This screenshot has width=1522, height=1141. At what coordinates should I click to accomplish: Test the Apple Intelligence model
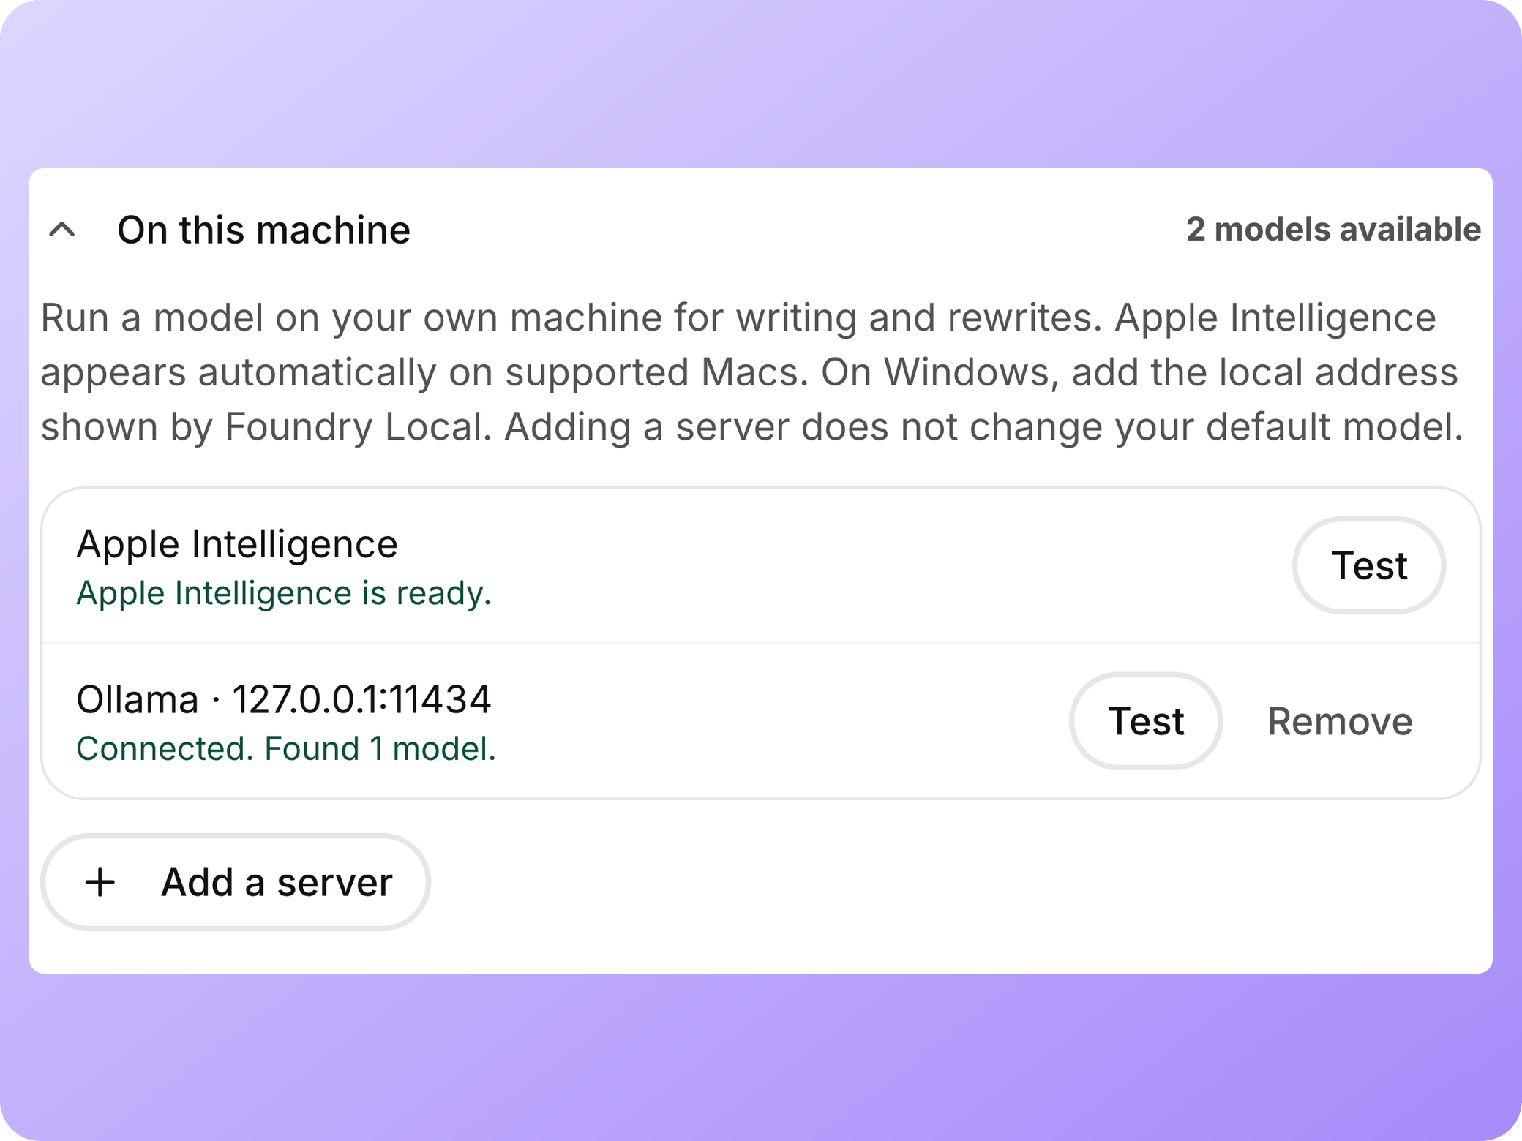point(1368,565)
